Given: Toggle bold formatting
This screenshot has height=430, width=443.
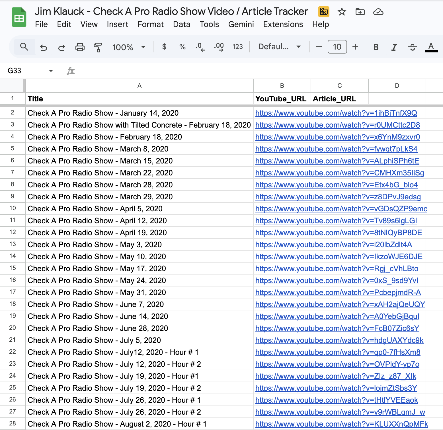Looking at the screenshot, I should pos(376,47).
